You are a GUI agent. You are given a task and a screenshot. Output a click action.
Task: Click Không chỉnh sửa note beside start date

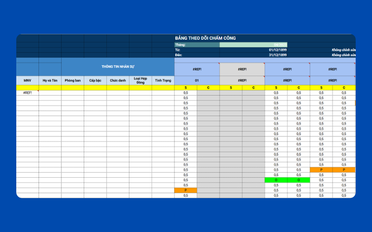pos(343,50)
